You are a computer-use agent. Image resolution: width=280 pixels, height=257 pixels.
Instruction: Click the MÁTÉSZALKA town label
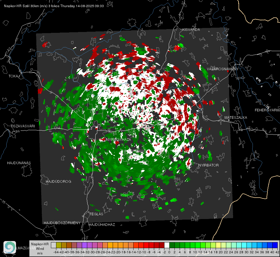click(236, 118)
